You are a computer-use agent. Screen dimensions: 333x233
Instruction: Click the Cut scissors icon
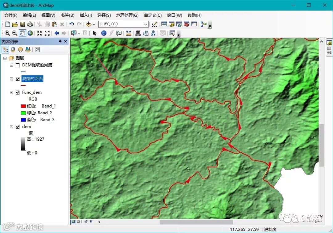39,24
